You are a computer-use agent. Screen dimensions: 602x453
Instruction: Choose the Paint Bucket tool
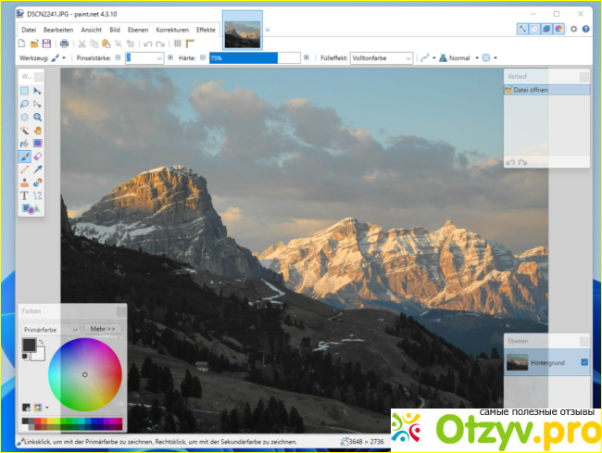25,144
